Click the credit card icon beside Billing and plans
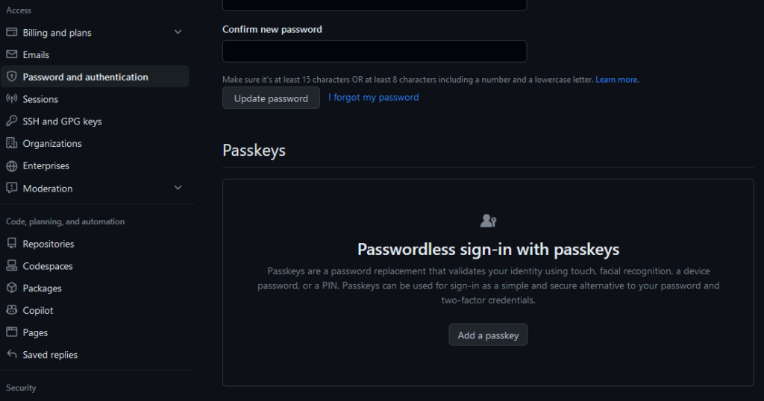This screenshot has width=764, height=401. pyautogui.click(x=12, y=32)
